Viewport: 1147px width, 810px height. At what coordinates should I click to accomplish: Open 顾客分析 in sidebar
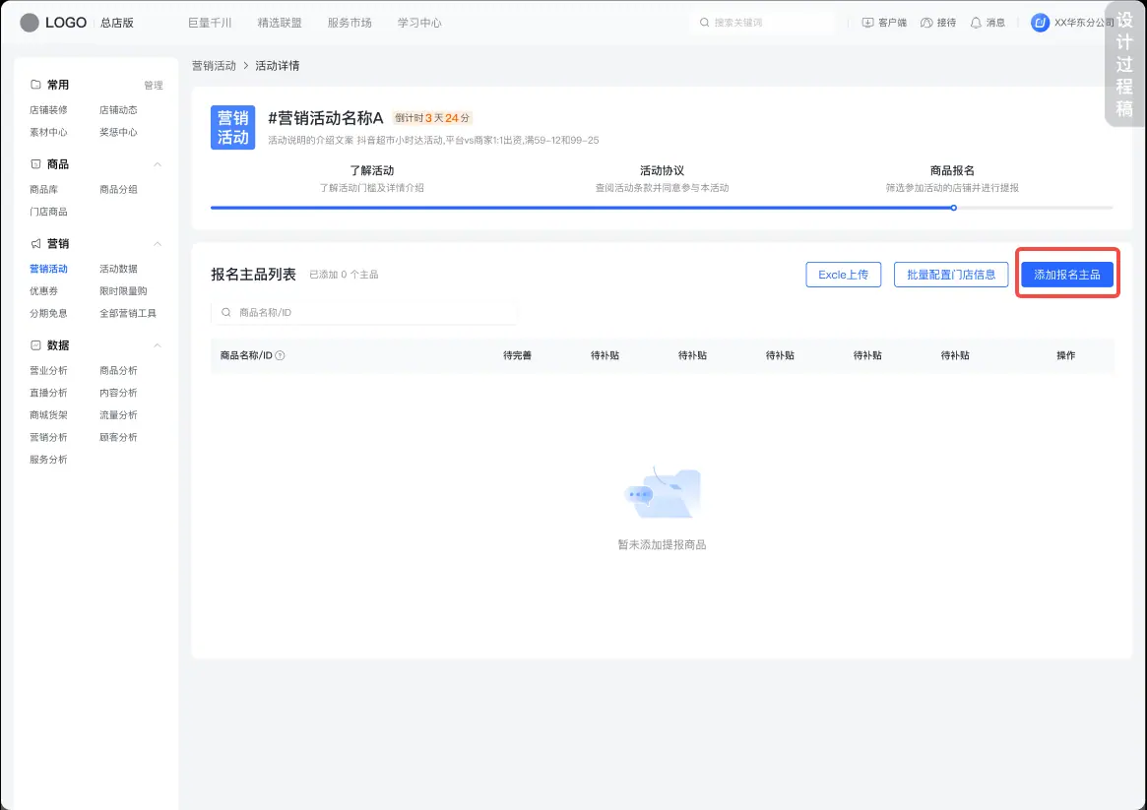(118, 437)
